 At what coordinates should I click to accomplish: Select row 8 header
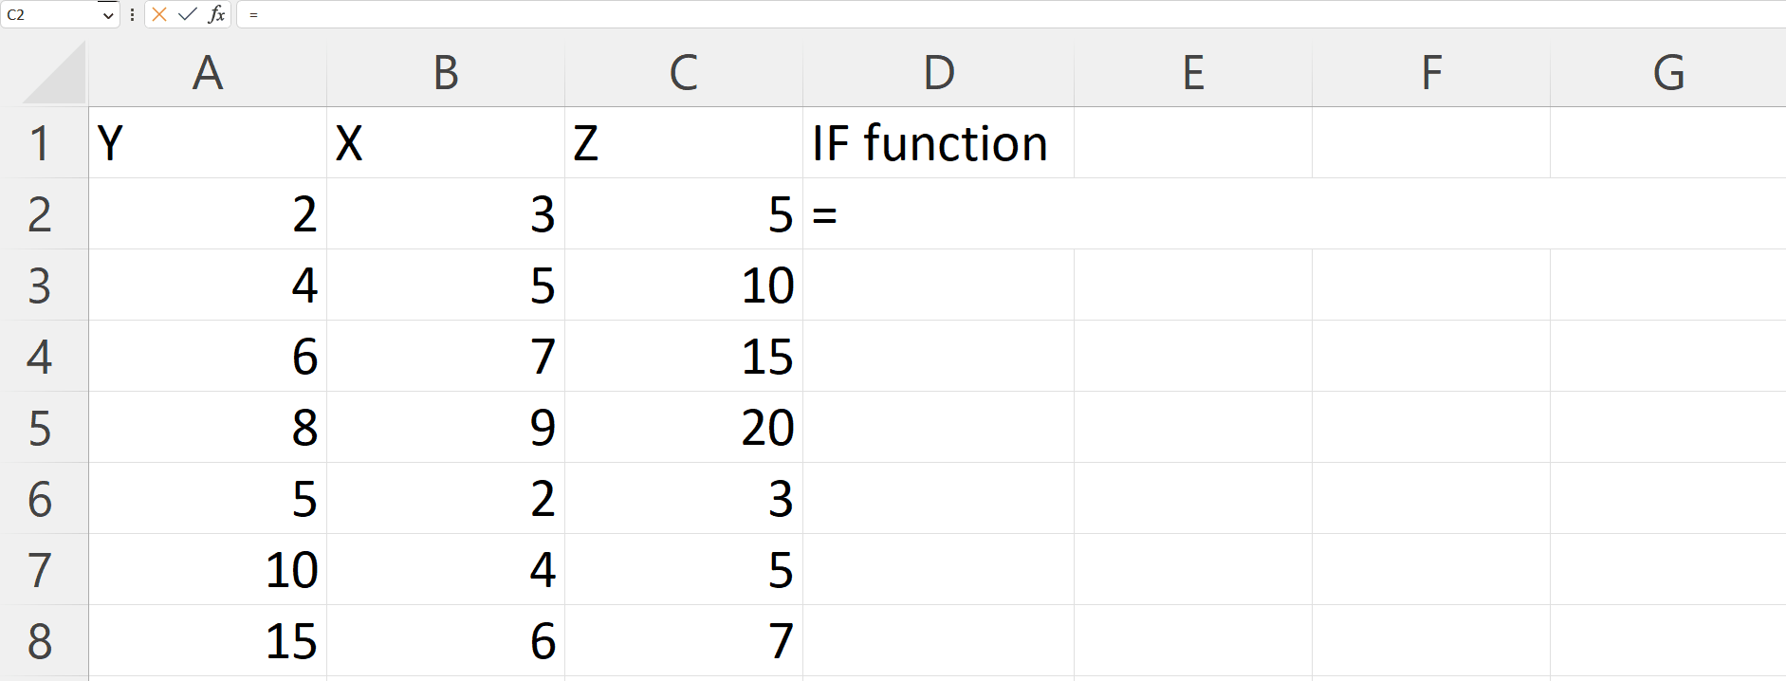tap(40, 641)
